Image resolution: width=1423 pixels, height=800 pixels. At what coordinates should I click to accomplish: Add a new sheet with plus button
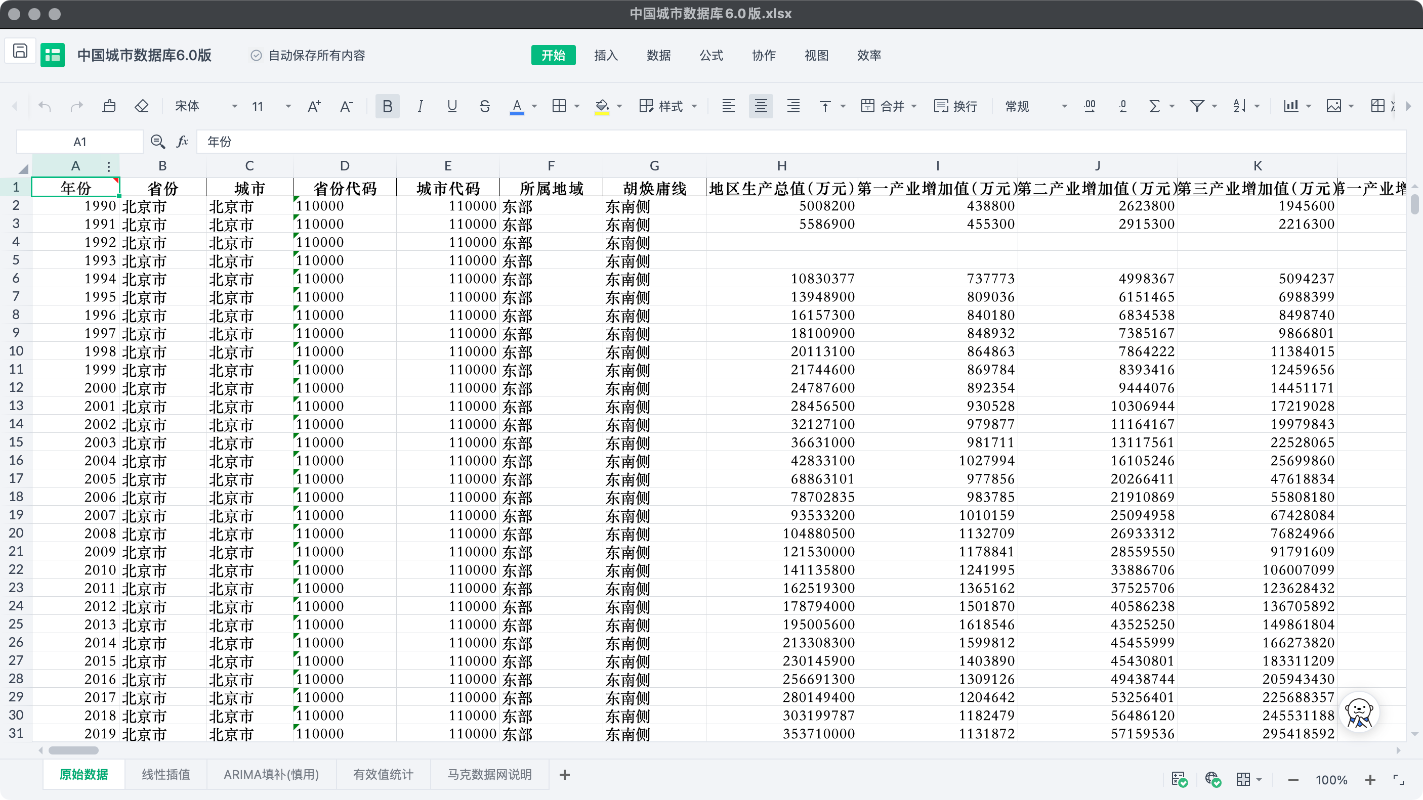tap(564, 775)
